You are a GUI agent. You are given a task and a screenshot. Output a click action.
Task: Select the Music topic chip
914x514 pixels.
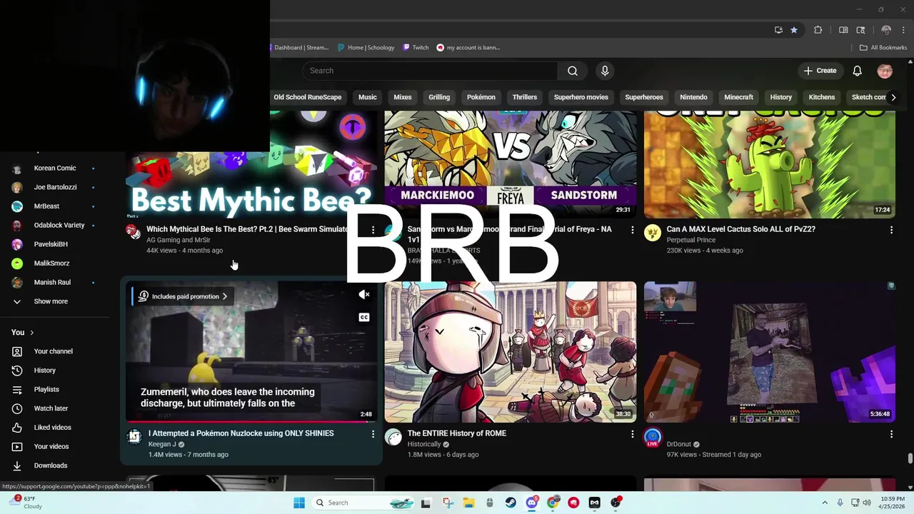point(367,97)
